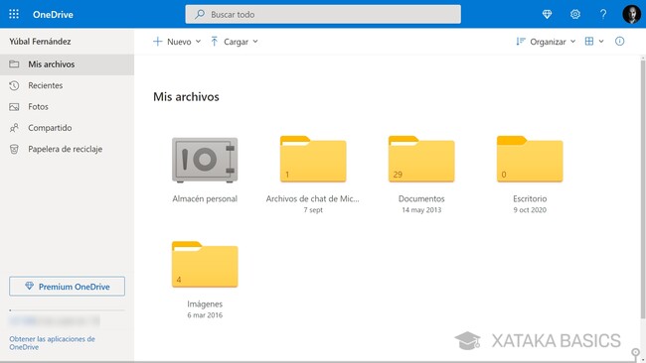646x363 pixels.
Task: Click the recycle bin icon in sidebar
Action: tap(14, 149)
